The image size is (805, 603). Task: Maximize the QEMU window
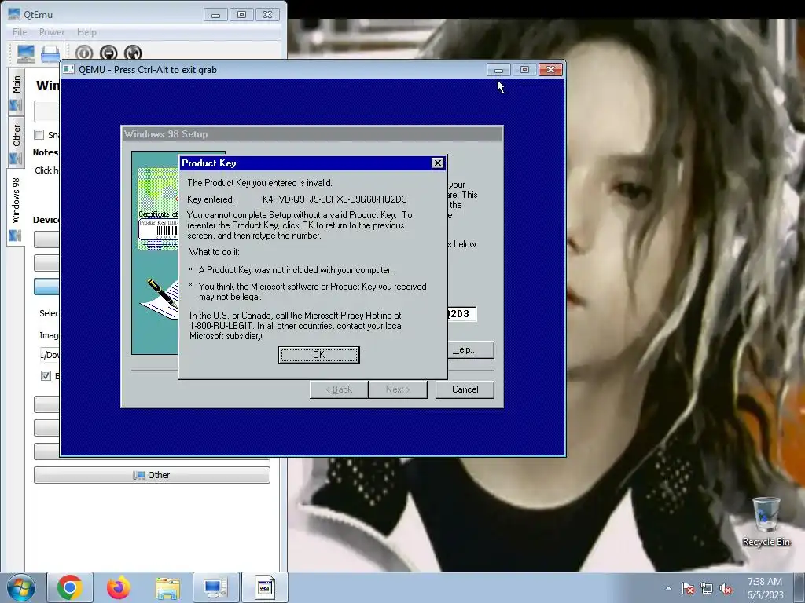pos(524,70)
